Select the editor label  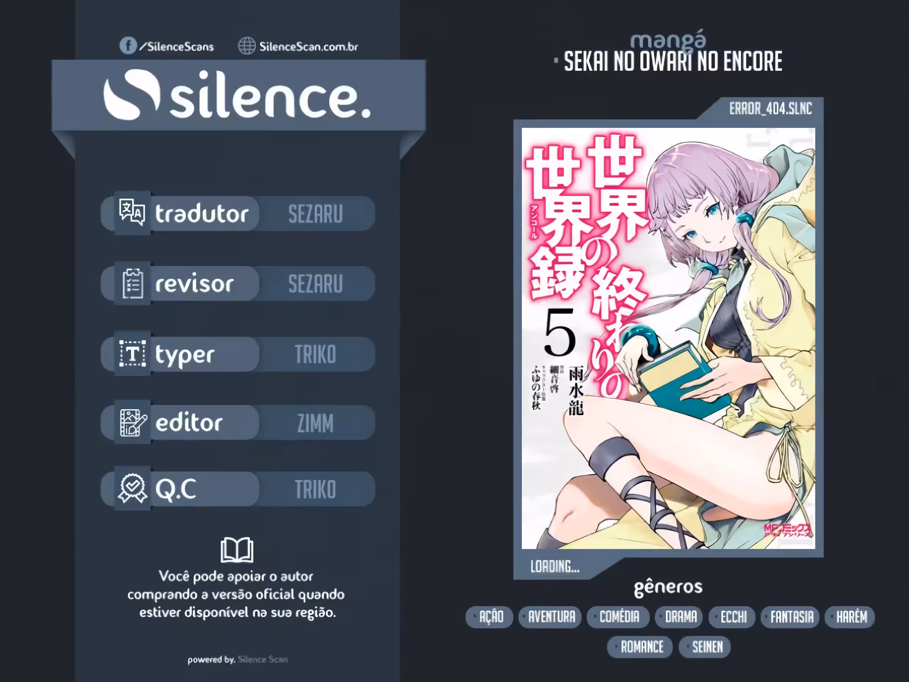pyautogui.click(x=189, y=422)
